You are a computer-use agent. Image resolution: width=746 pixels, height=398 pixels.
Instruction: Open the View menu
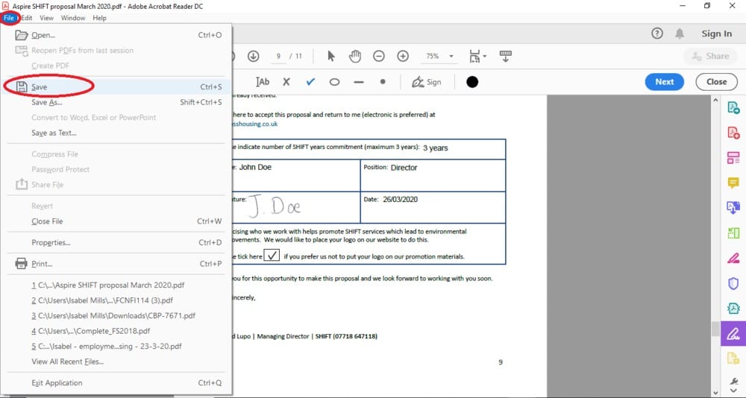tap(46, 18)
